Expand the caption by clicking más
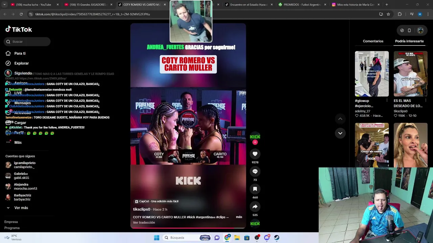This screenshot has height=243, width=433. [x=239, y=217]
